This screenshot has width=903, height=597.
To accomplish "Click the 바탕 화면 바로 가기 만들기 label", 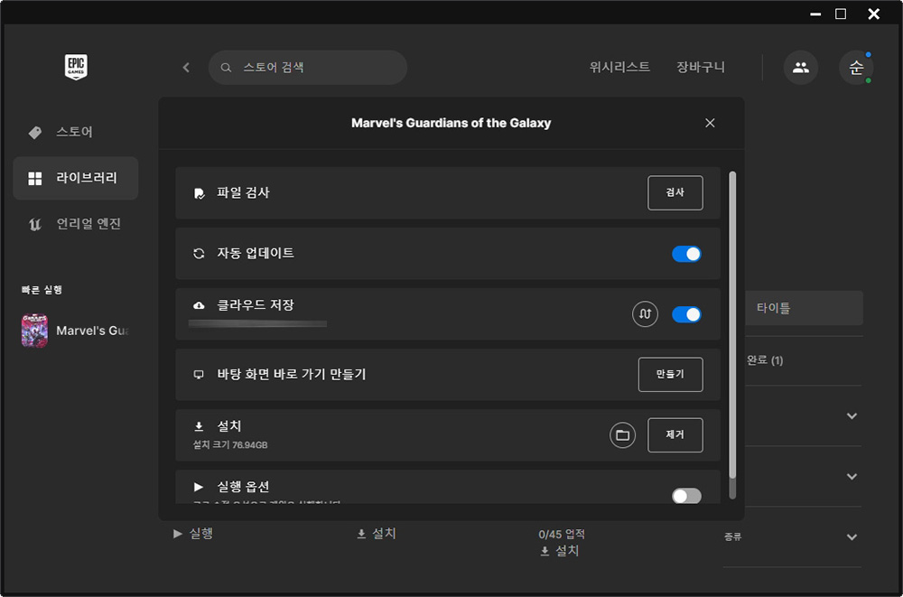I will pos(292,375).
